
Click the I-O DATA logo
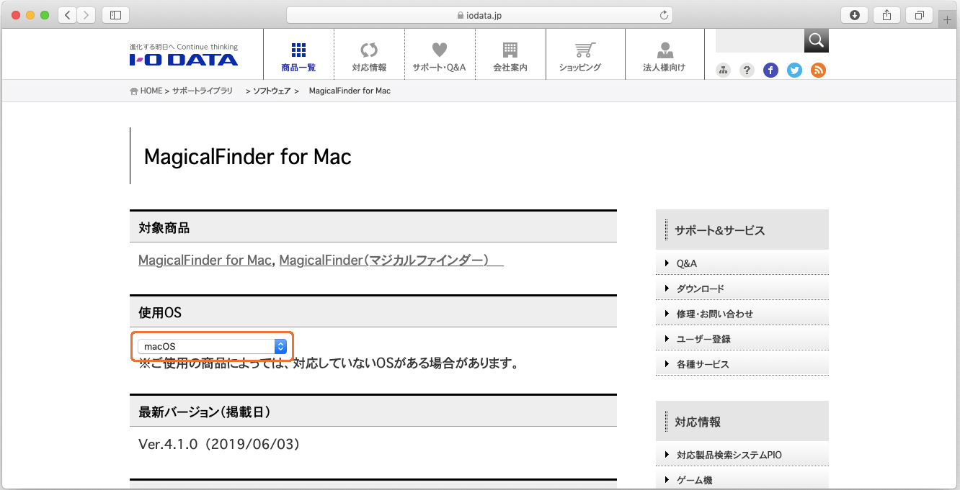point(184,57)
